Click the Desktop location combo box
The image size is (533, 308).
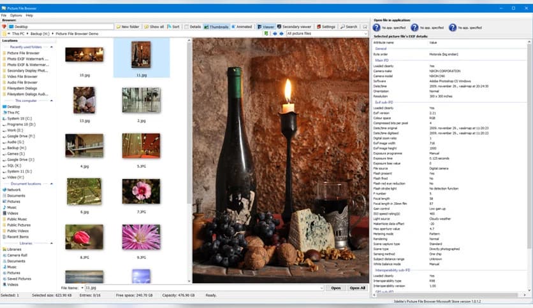point(61,27)
